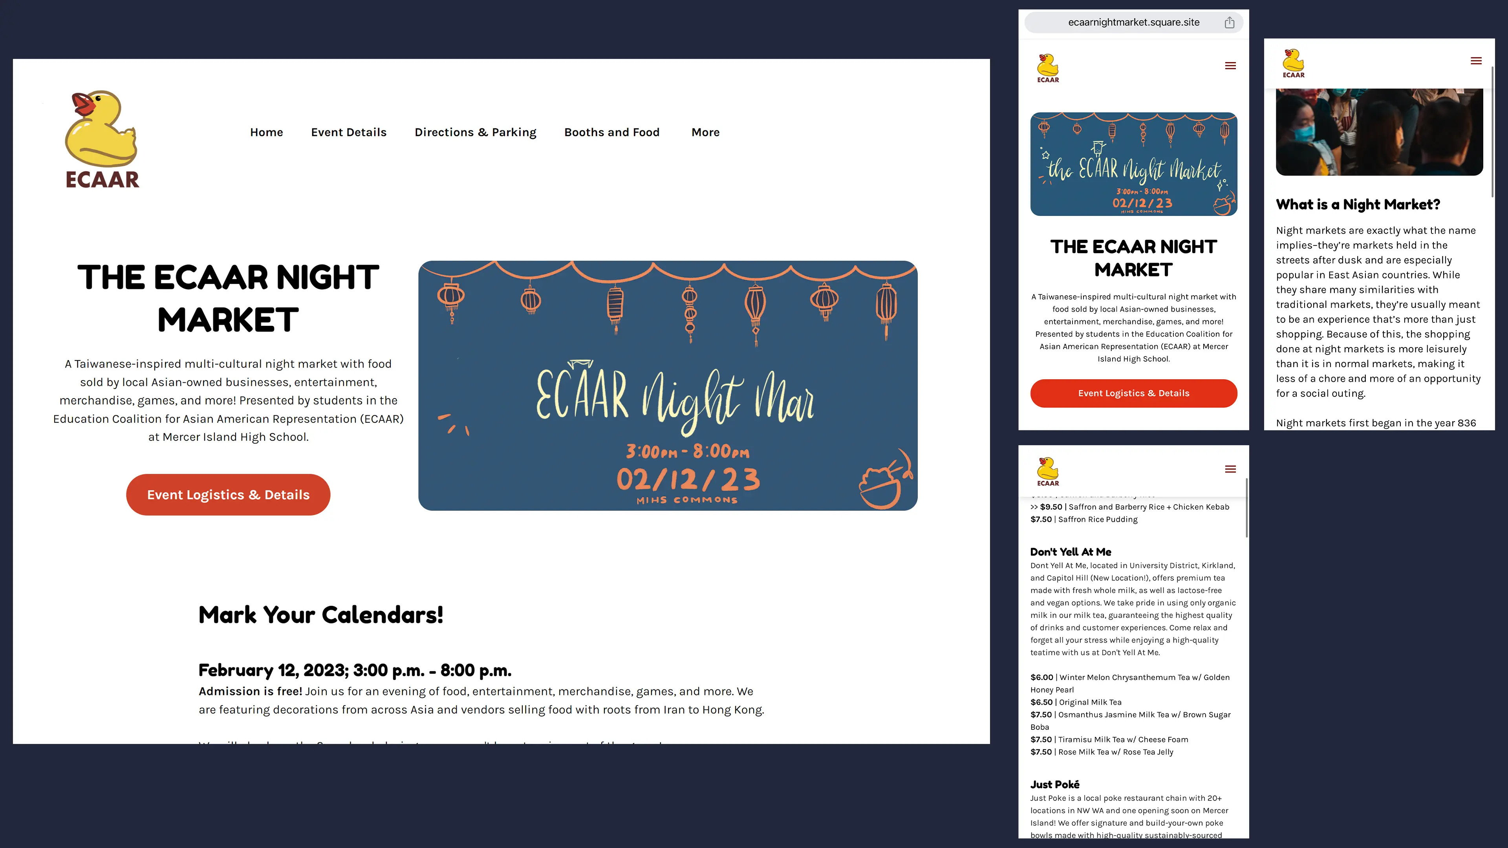Screen dimensions: 1508x848
Task: Click Event Logistics & Details red button
Action: 228,494
